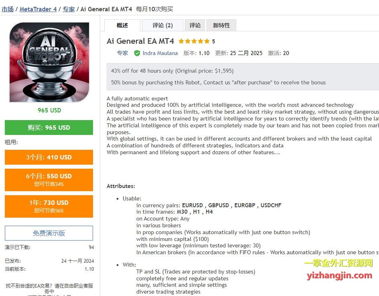Click the 购买: 965 USD button
Viewport: 379px width, 296px height.
49,128
